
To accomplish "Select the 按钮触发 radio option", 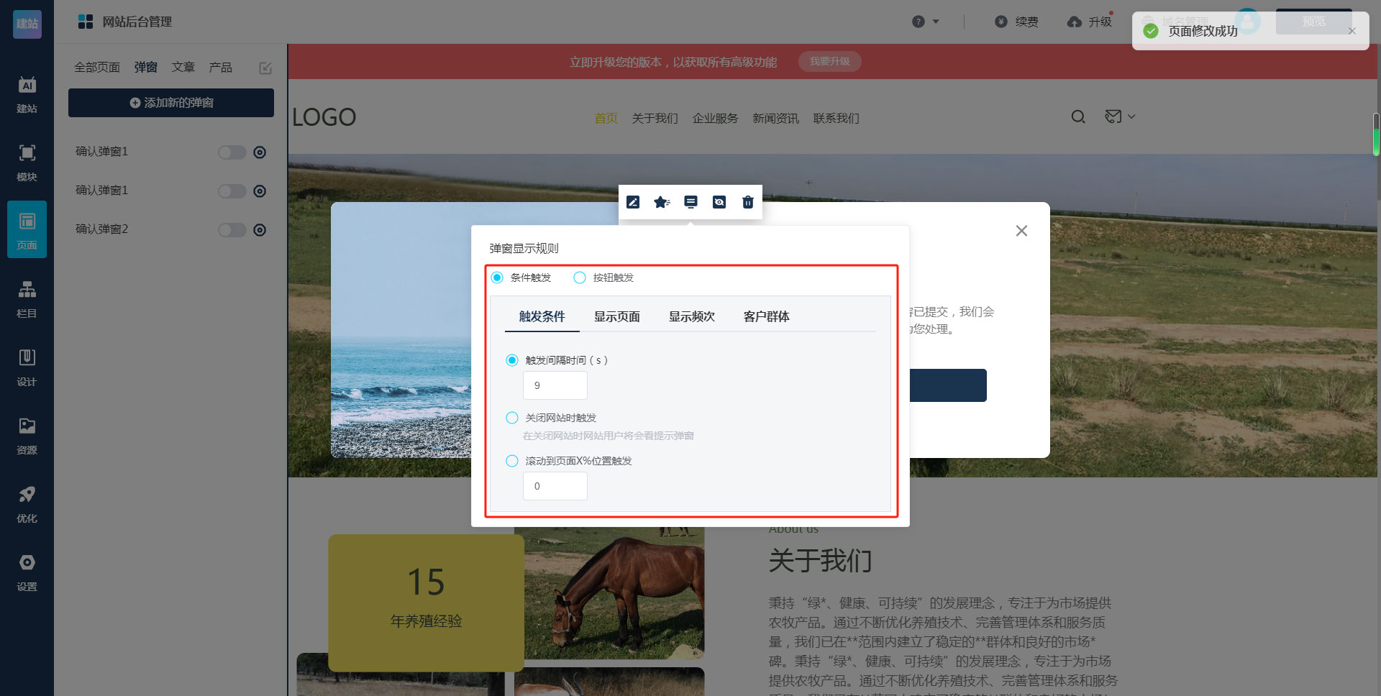I will (x=580, y=278).
